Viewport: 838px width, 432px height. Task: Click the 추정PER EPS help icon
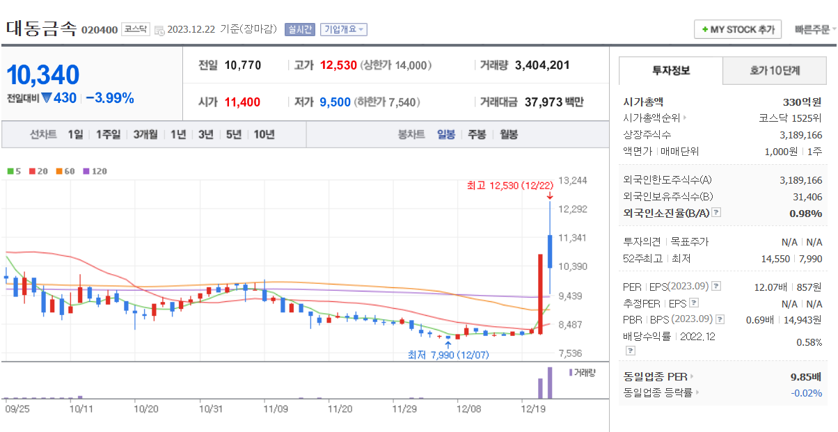693,303
